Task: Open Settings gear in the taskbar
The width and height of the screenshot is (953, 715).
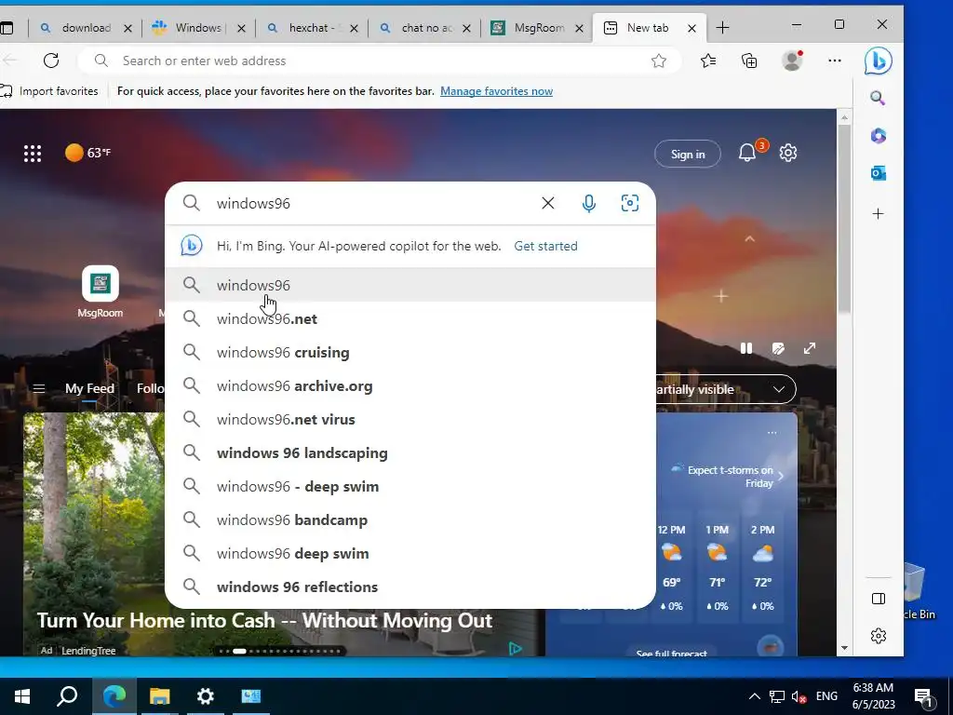Action: click(x=206, y=696)
